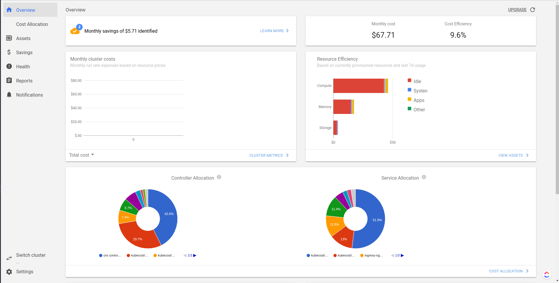
Task: Go back a page in Controller Allocation legend
Action: 185,255
